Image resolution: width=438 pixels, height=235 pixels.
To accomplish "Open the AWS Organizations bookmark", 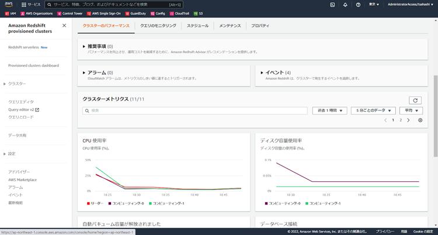I will (37, 13).
